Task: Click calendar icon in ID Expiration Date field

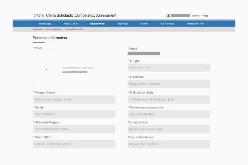Action: pyautogui.click(x=130, y=99)
